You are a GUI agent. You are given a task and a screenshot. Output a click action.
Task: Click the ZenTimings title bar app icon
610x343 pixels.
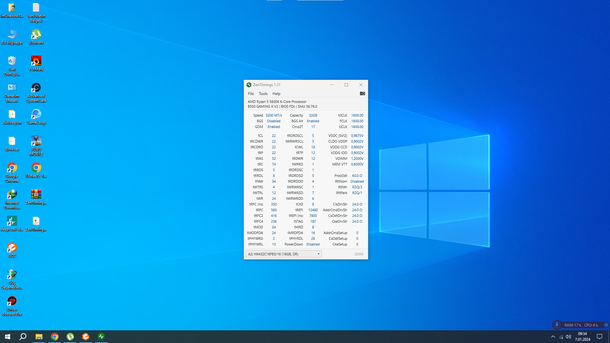click(x=249, y=85)
